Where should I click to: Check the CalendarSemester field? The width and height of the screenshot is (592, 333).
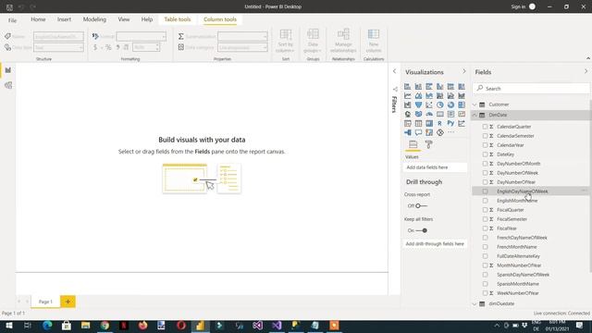[485, 136]
